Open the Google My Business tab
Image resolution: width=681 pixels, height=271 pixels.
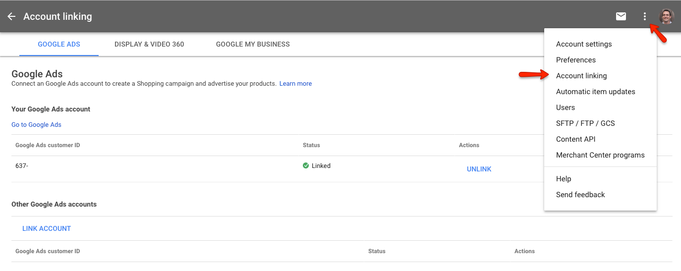point(253,44)
